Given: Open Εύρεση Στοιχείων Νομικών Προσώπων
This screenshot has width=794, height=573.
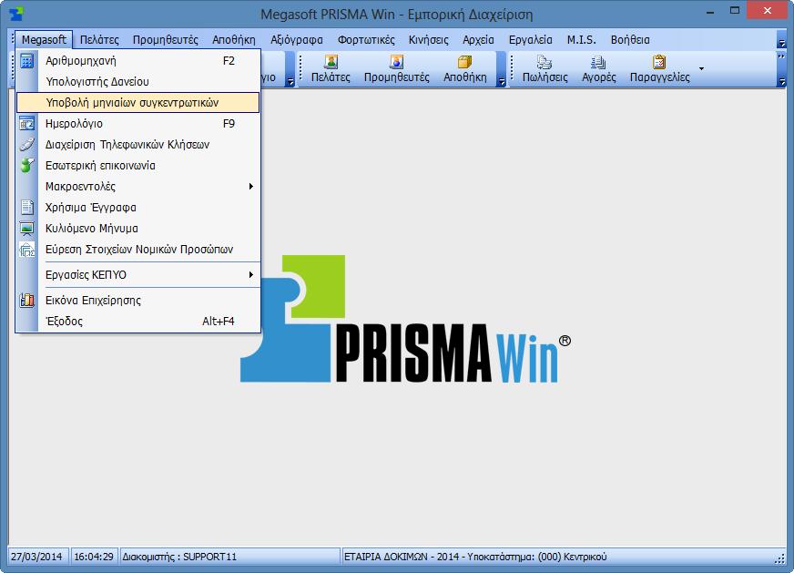Looking at the screenshot, I should coord(138,250).
